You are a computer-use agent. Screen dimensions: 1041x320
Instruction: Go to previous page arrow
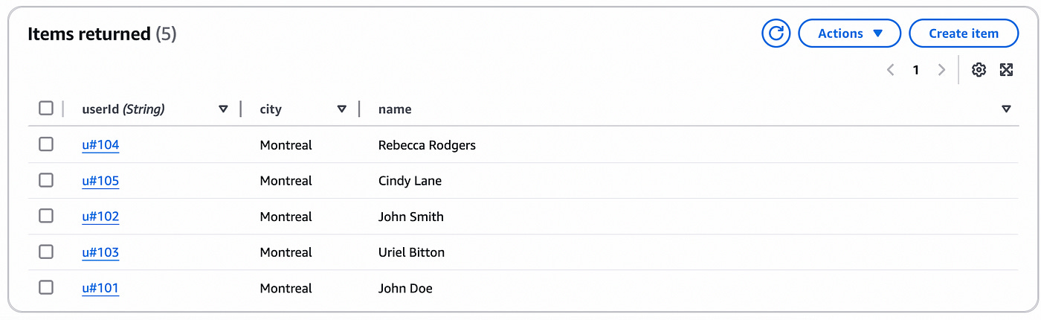[891, 70]
